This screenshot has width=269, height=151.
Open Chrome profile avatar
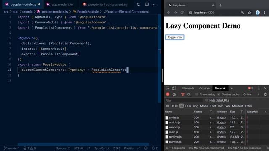pyautogui.click(x=258, y=13)
